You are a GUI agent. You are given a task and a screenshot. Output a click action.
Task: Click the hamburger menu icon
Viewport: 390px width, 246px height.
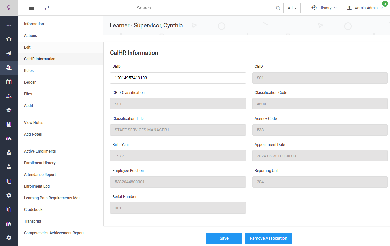(x=31, y=8)
